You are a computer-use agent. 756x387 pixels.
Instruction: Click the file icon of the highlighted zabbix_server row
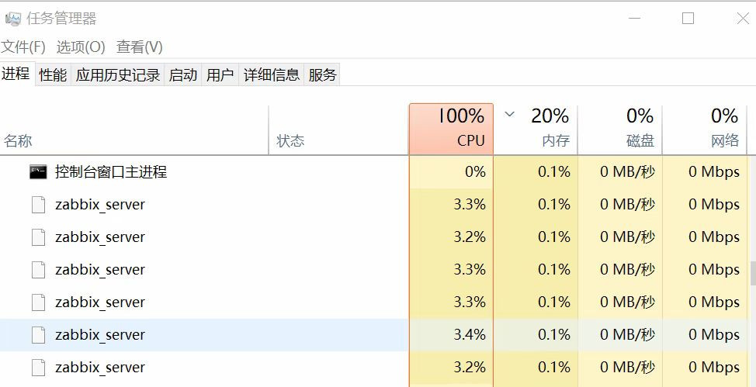click(x=38, y=335)
